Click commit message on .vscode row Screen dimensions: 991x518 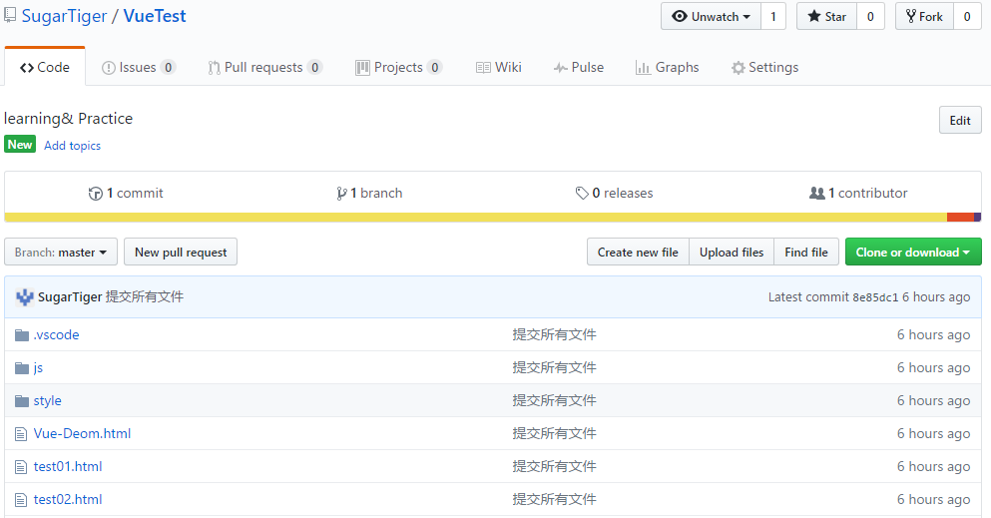[x=554, y=334]
